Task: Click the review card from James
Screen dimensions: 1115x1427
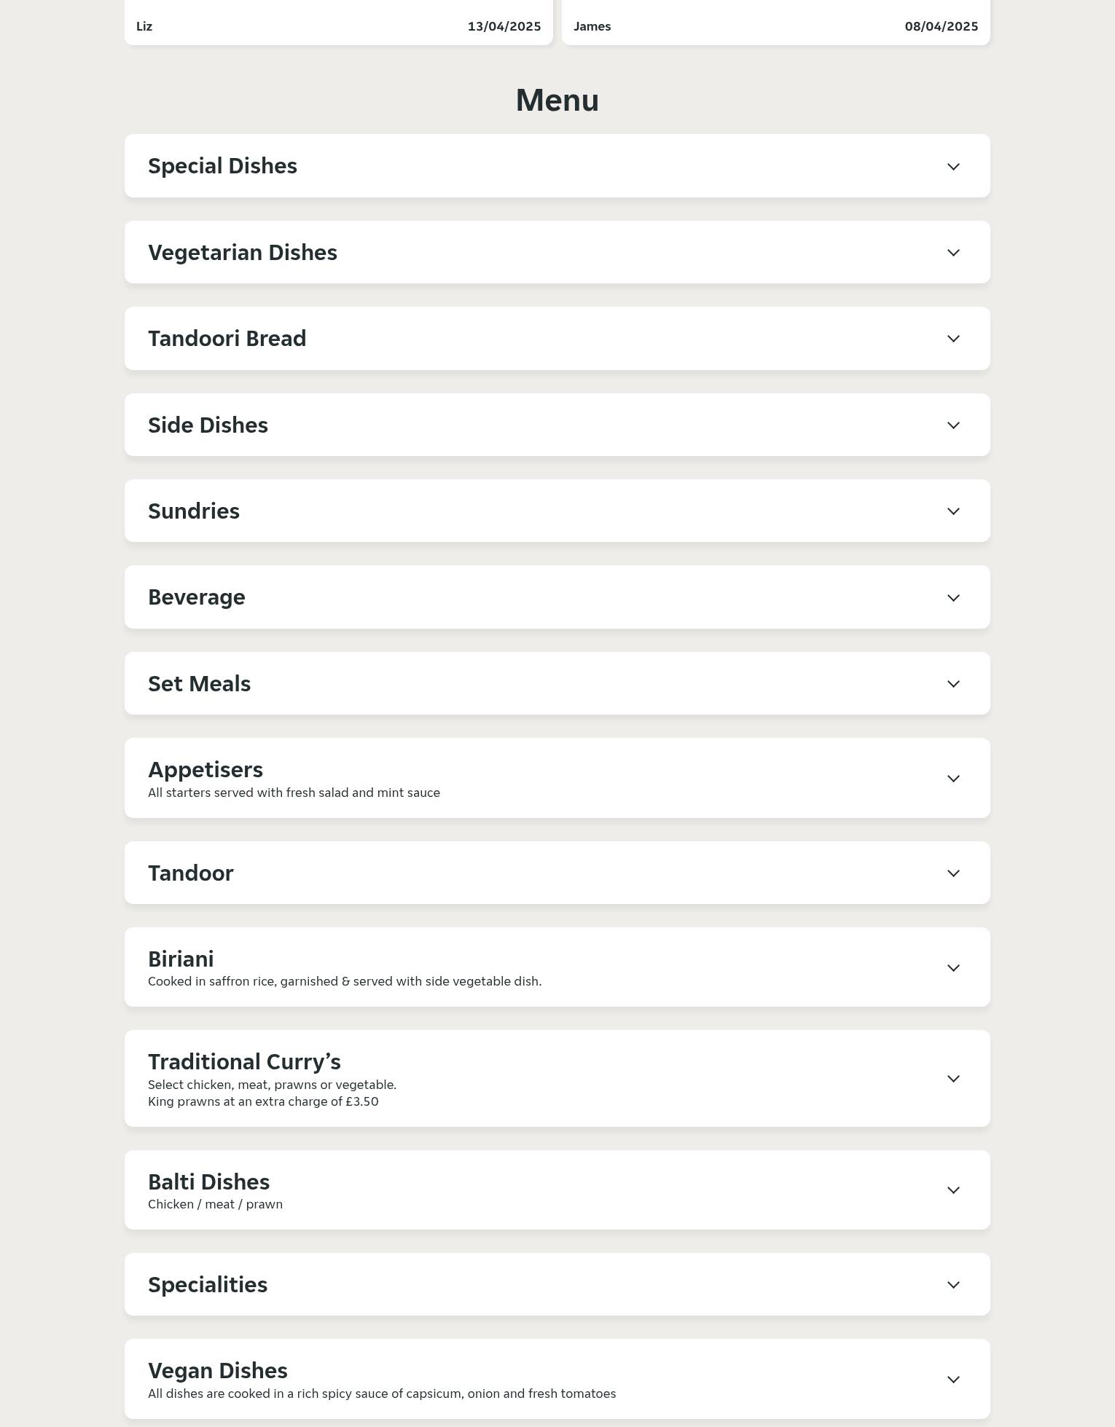Action: [x=775, y=22]
